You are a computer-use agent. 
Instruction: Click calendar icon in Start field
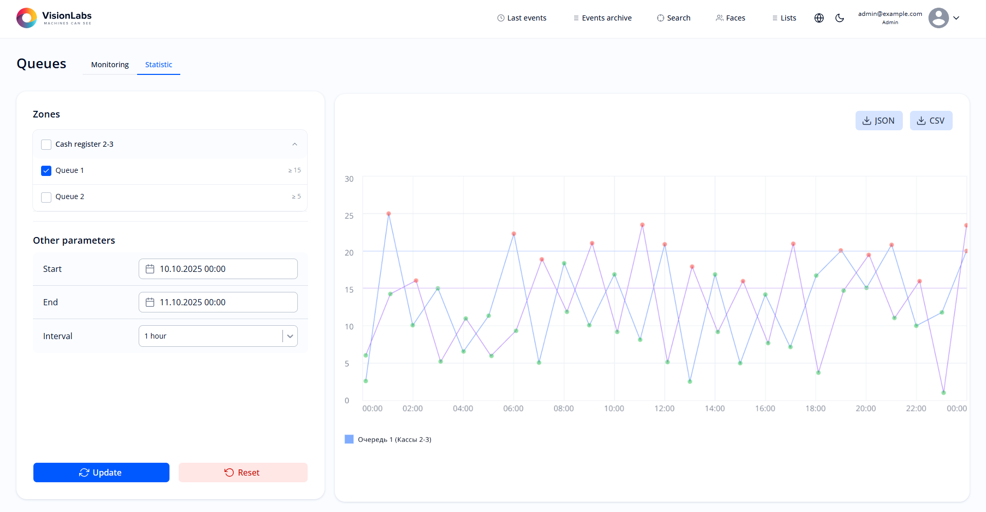pos(150,269)
